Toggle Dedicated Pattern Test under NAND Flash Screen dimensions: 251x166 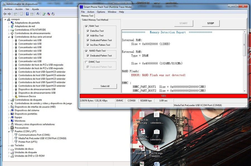pos(88,56)
